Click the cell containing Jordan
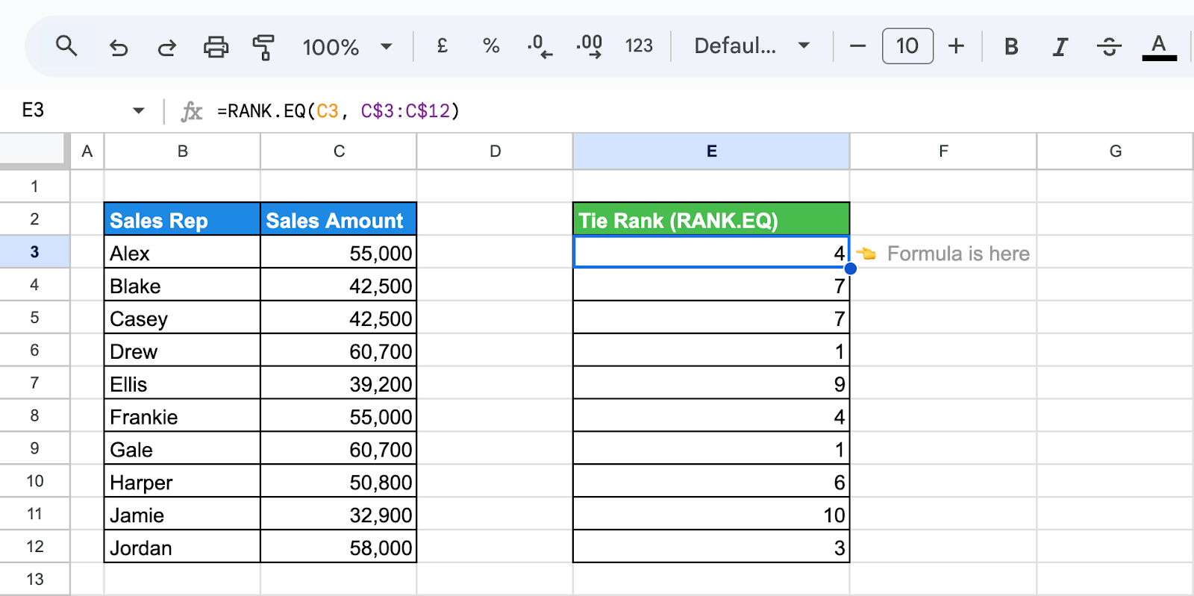This screenshot has height=596, width=1194. [x=182, y=547]
